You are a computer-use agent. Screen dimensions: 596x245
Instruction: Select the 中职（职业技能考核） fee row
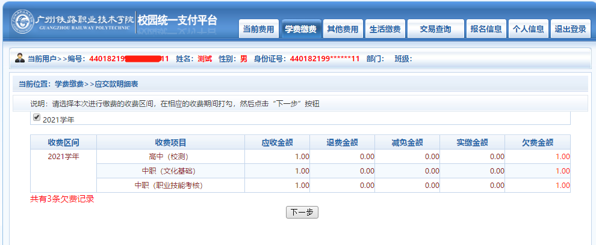click(170, 186)
